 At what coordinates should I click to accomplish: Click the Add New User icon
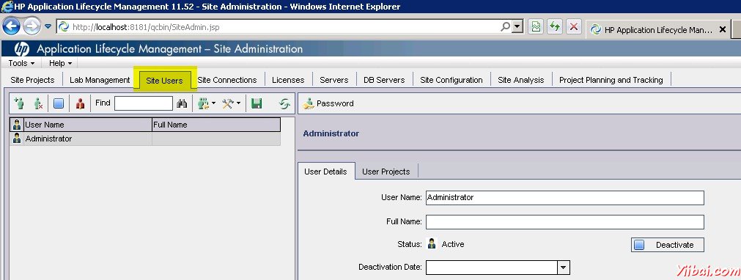(x=19, y=103)
